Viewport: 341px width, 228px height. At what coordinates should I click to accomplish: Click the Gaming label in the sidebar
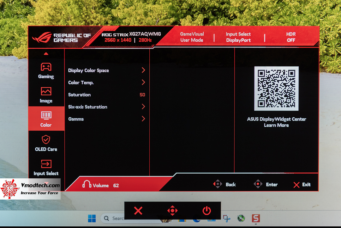46,77
